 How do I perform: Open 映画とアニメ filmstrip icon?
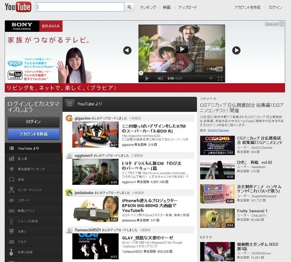(11, 211)
